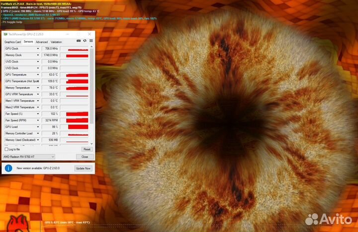Enable the Log to file checkbox

click(x=6, y=149)
